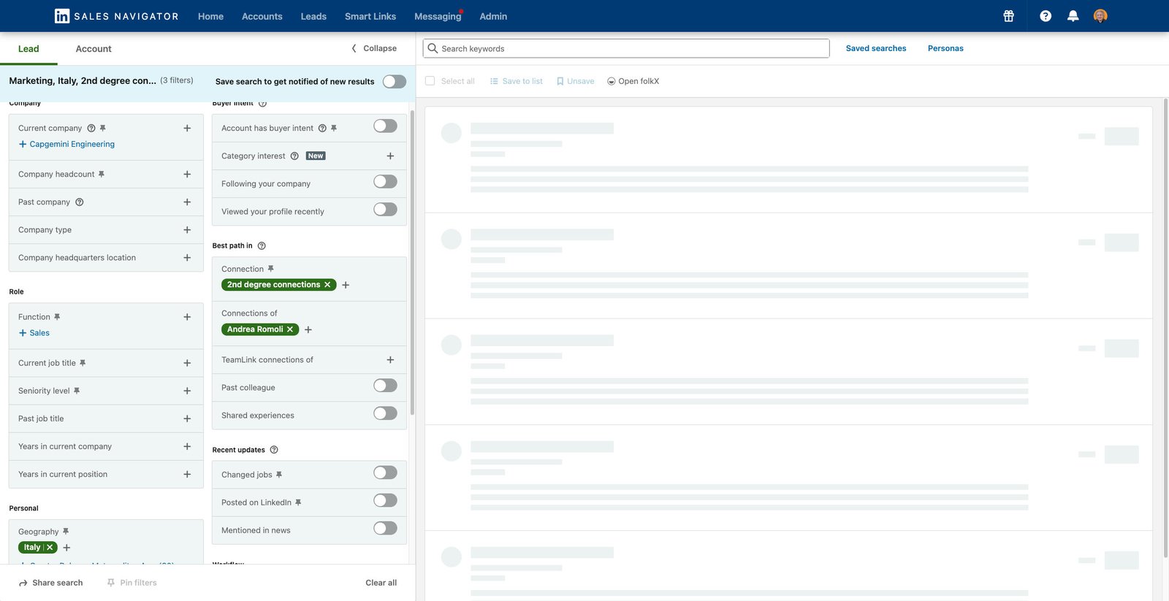This screenshot has width=1169, height=601.
Task: Open the profile avatar menu
Action: [x=1100, y=16]
